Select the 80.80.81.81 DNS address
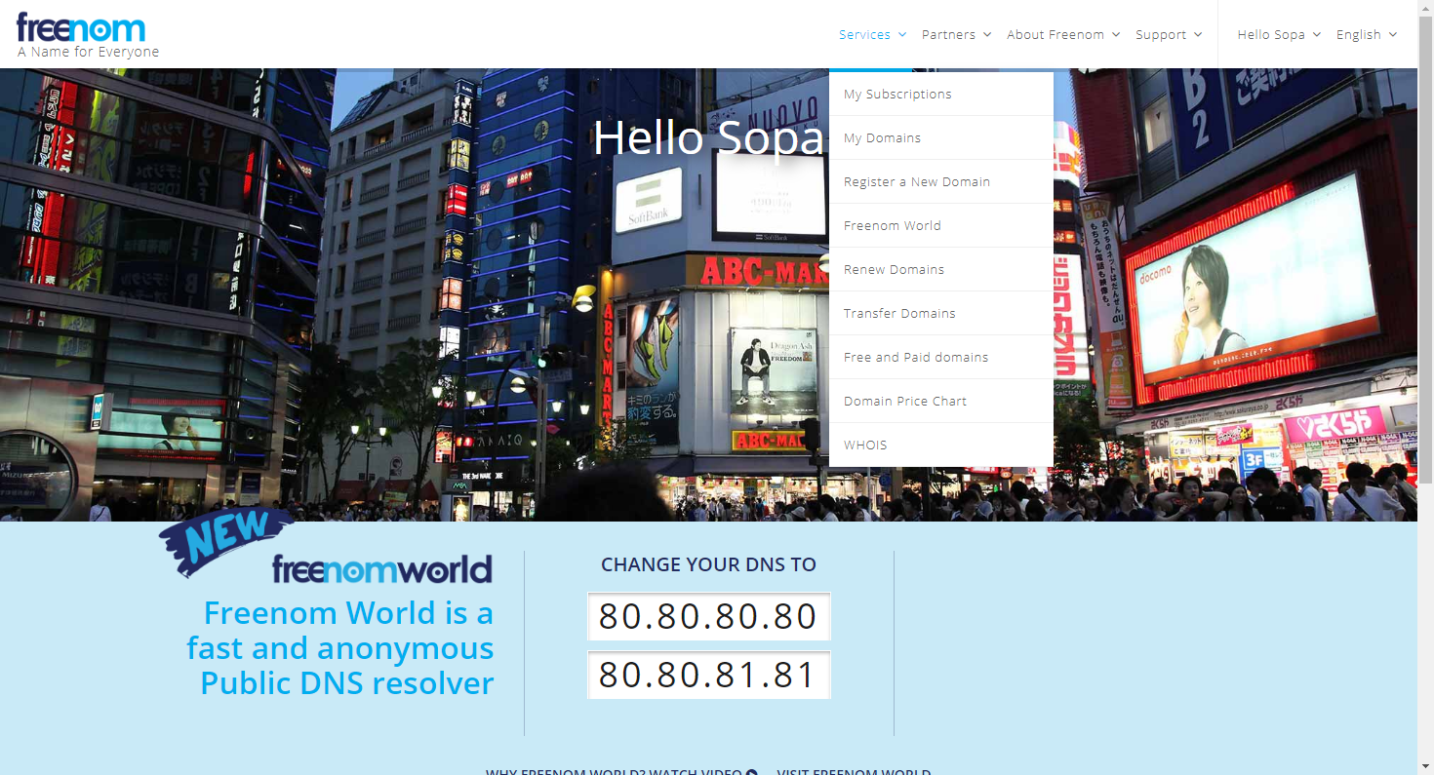 [708, 676]
